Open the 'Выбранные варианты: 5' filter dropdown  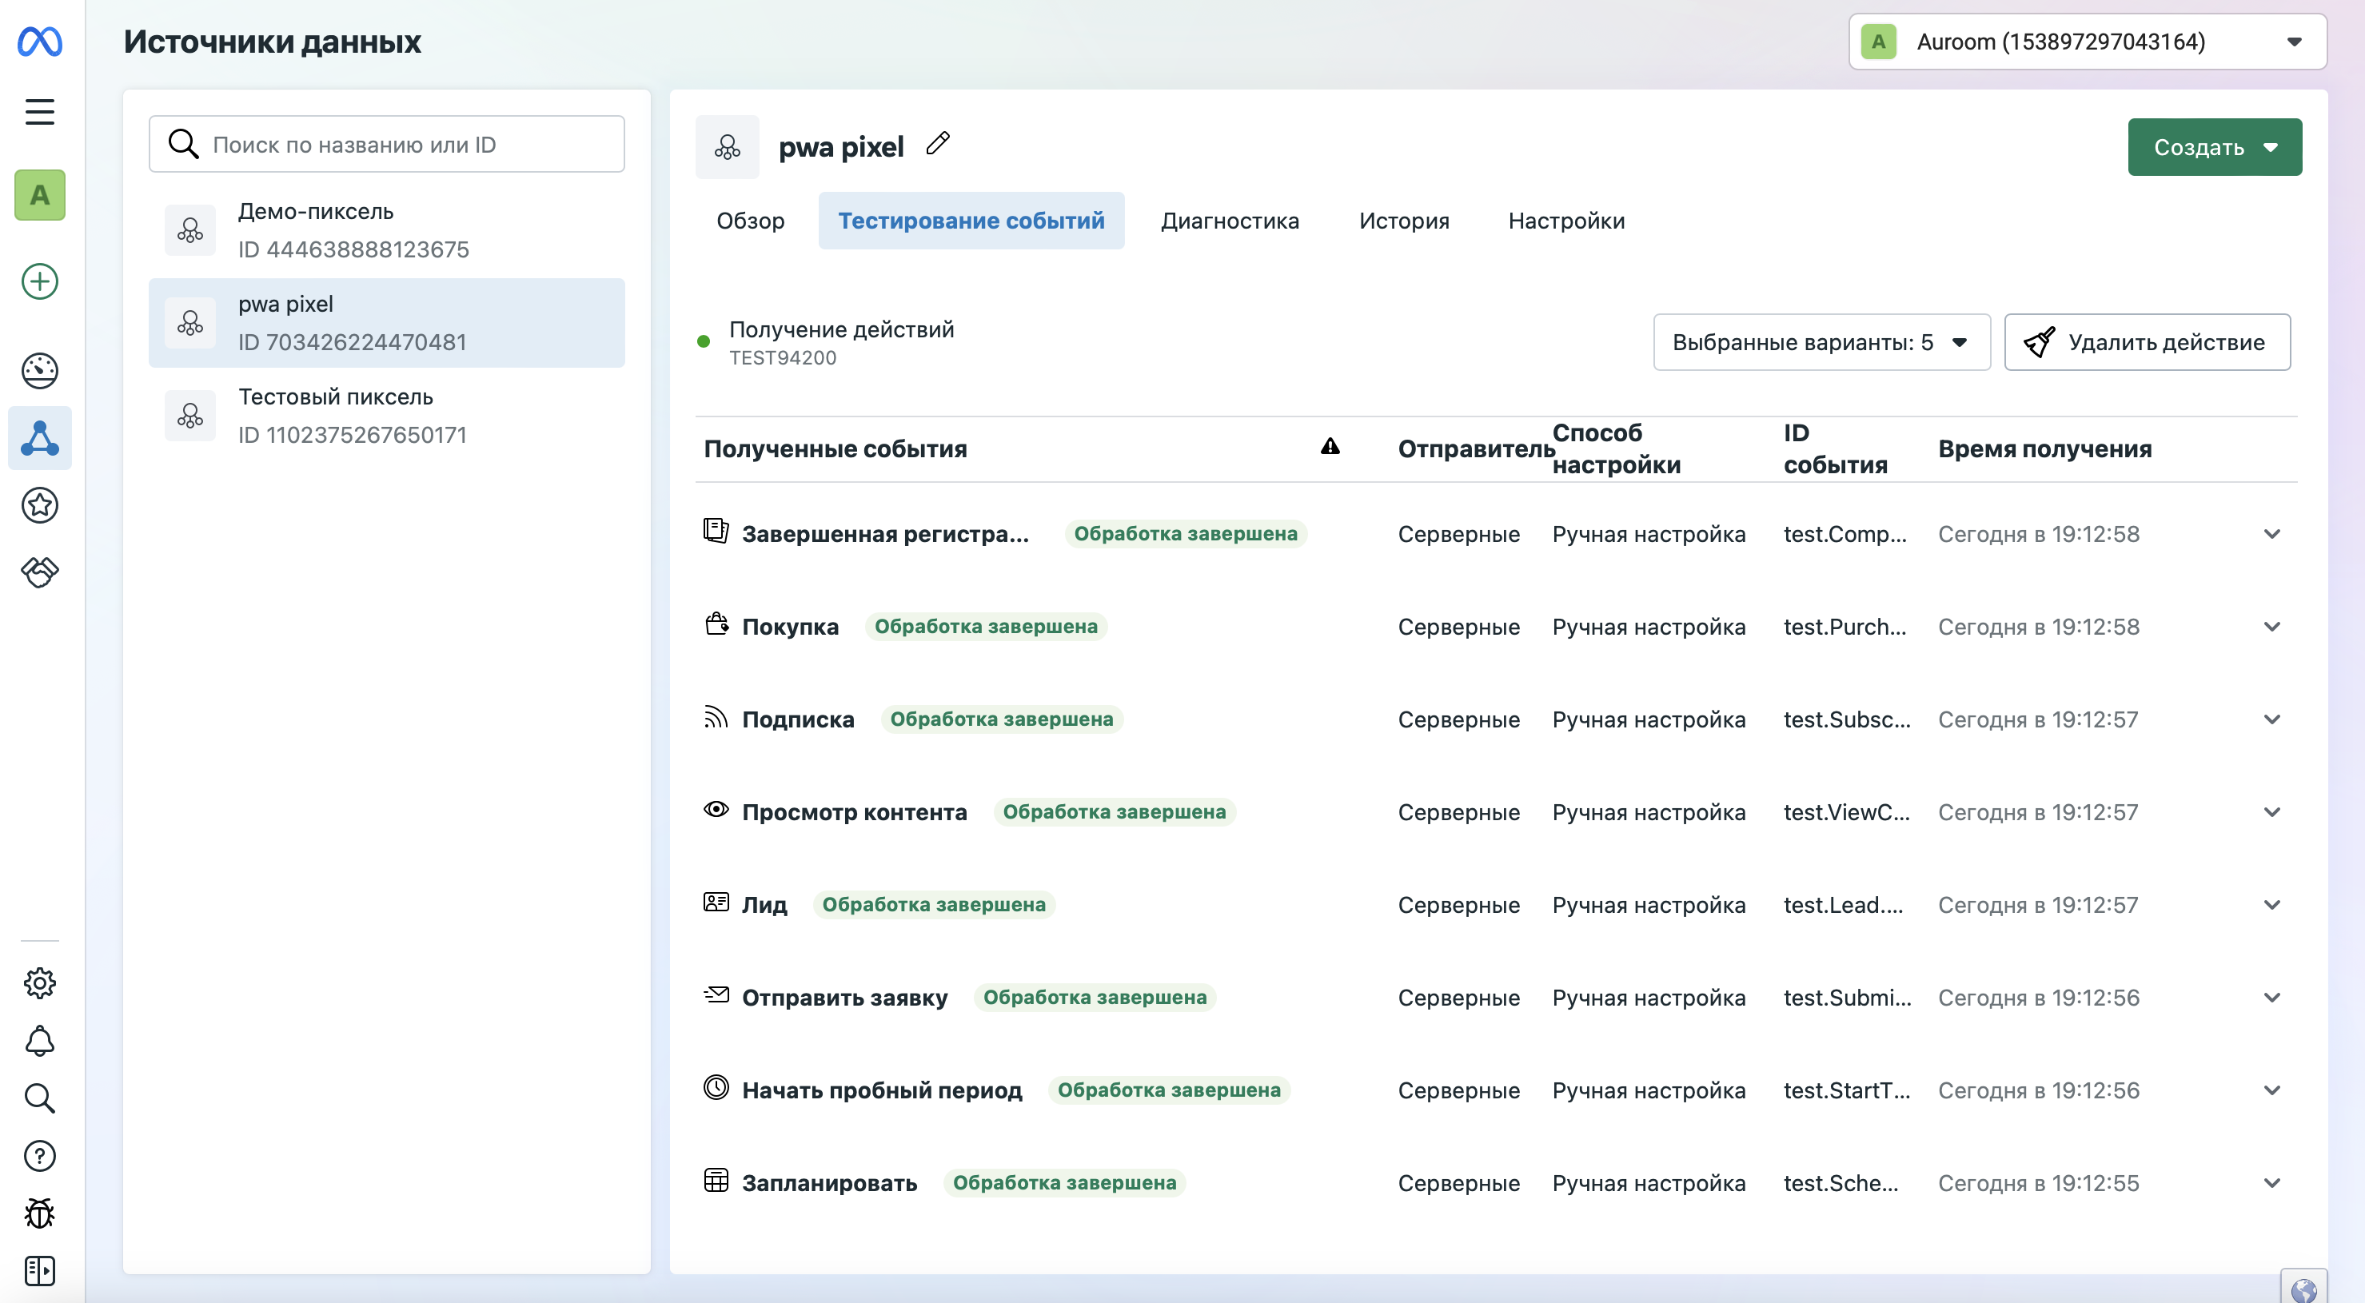(1821, 342)
